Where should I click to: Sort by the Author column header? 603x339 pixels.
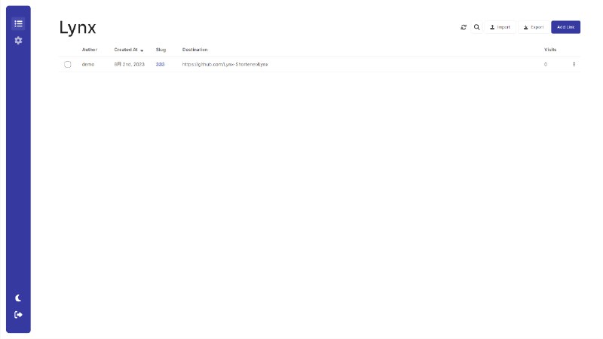(x=90, y=50)
